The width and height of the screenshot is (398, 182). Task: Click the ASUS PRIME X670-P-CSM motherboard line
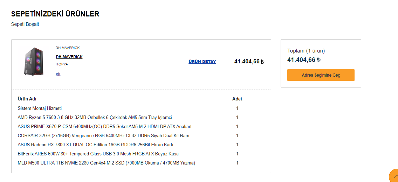[104, 127]
